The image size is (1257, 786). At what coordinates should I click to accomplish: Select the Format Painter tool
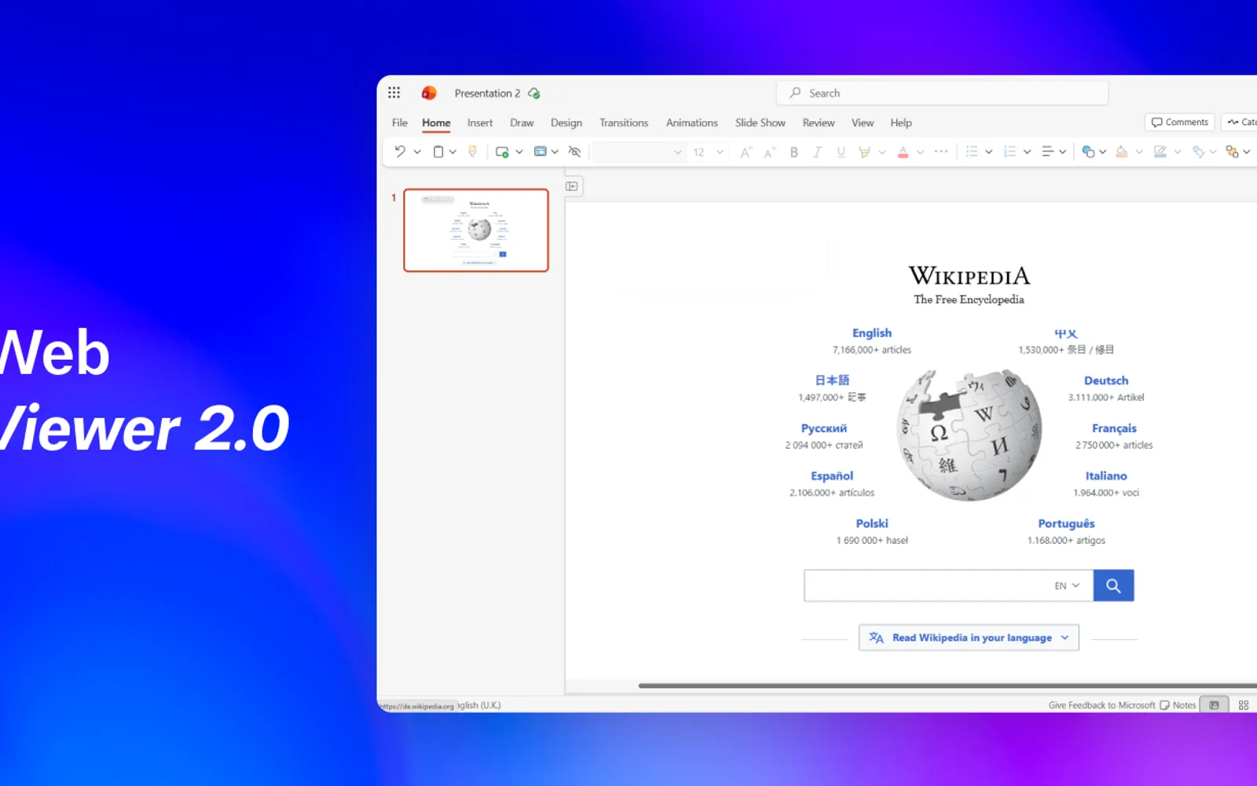coord(472,152)
